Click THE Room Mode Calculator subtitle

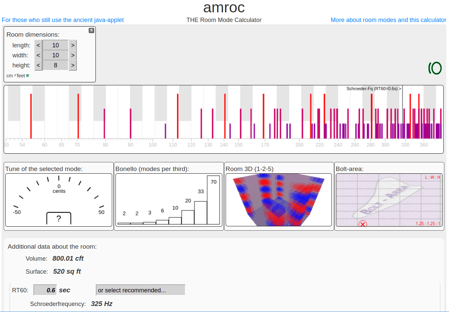(224, 20)
